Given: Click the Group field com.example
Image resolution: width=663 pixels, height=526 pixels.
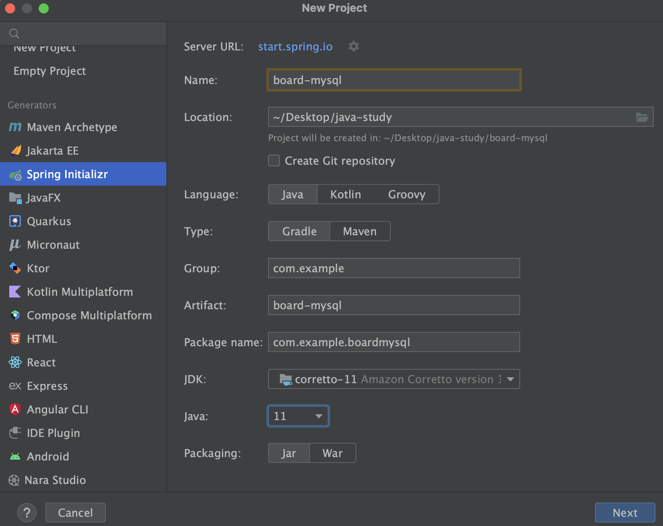Looking at the screenshot, I should [394, 268].
